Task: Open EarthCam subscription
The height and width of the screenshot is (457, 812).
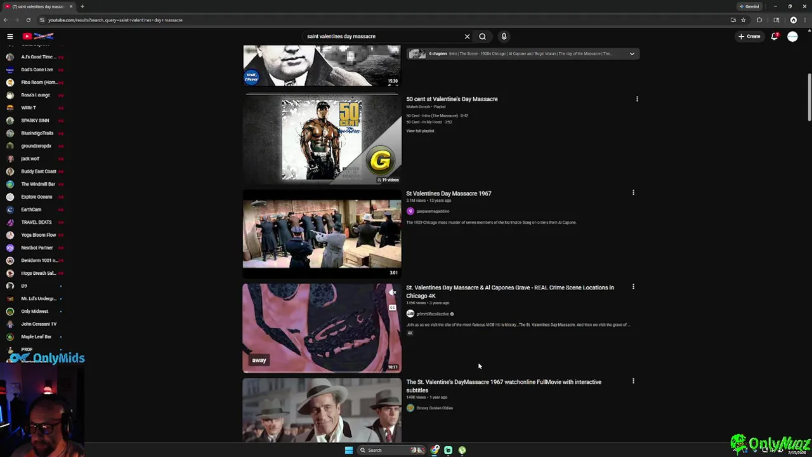Action: click(x=35, y=209)
